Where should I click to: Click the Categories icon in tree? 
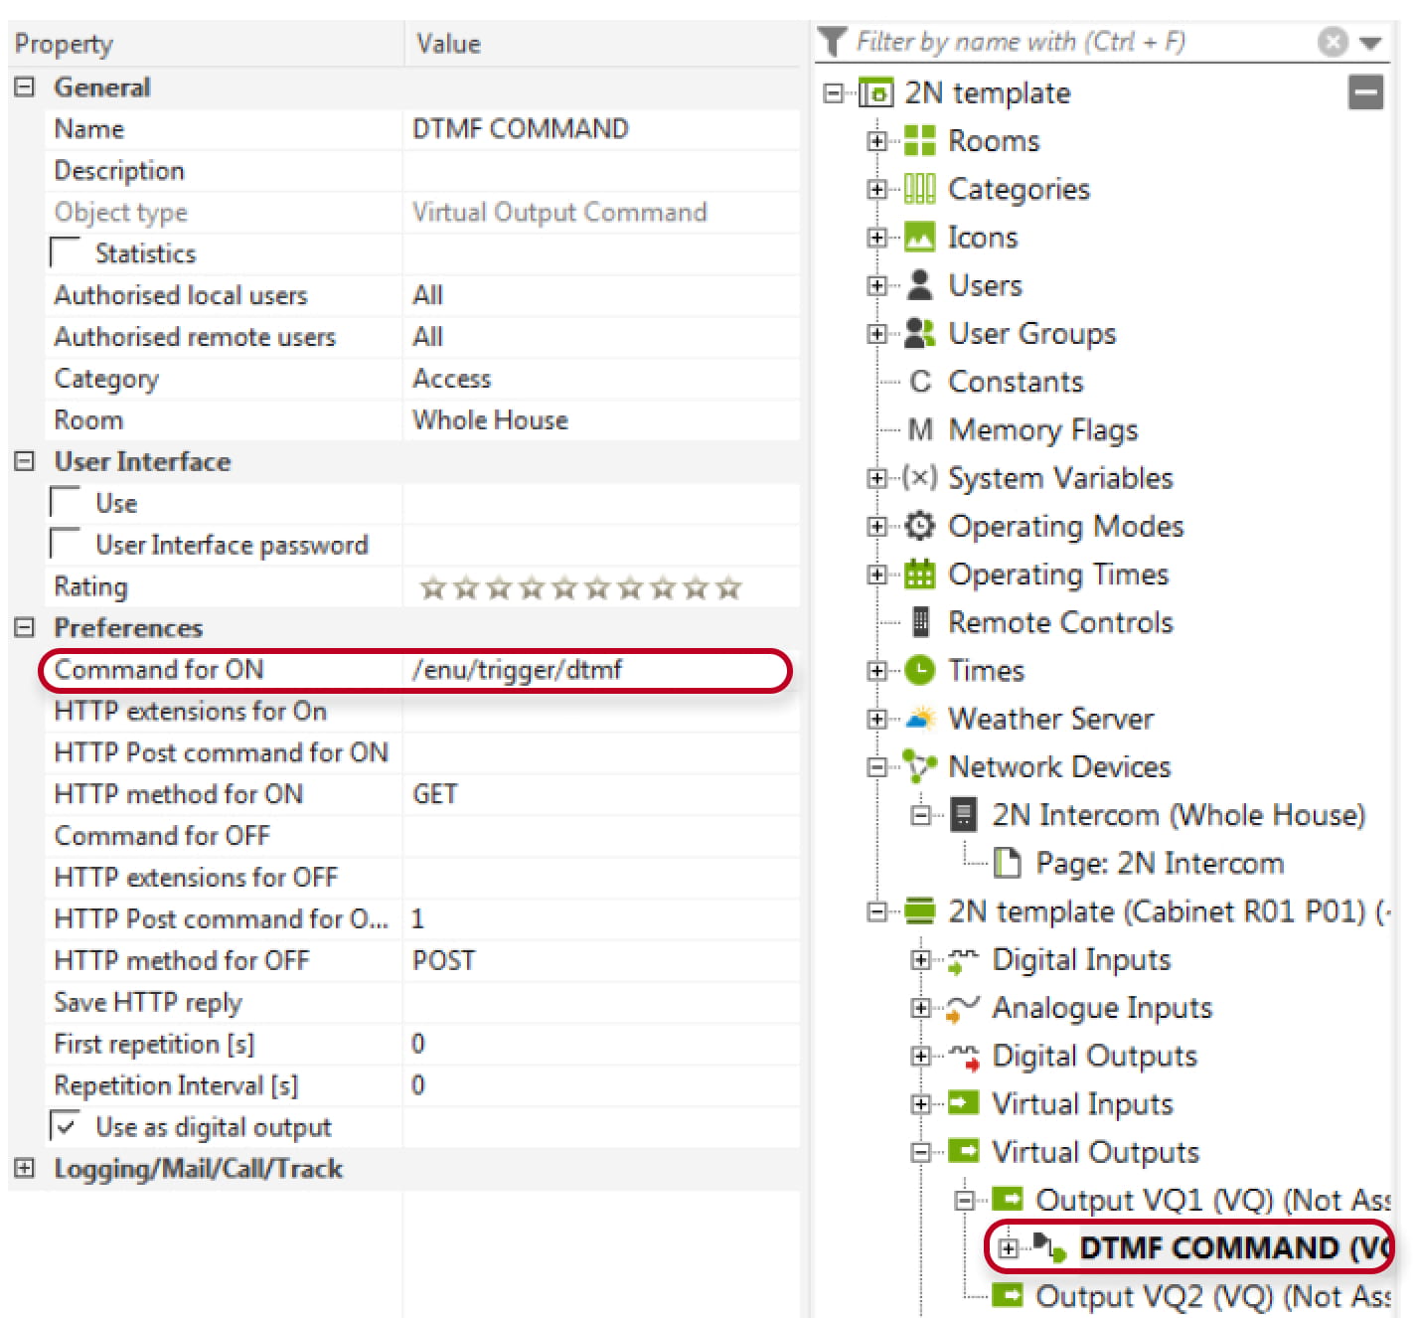click(919, 189)
